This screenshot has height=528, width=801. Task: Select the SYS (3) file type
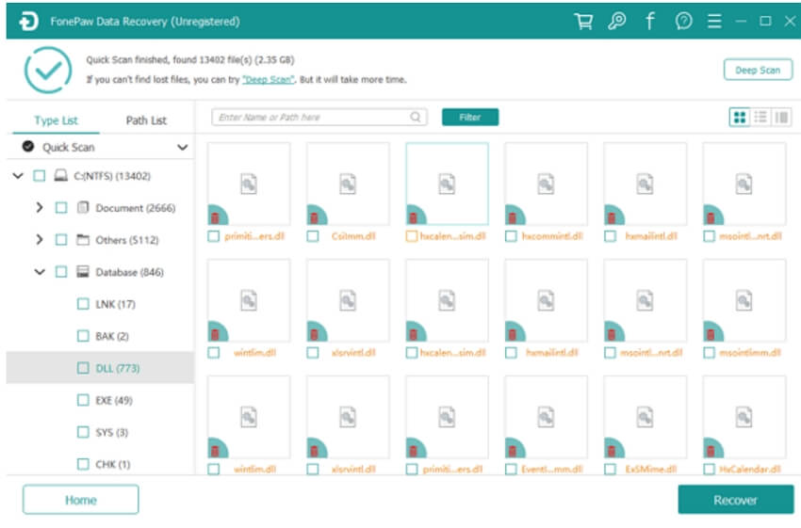[x=112, y=432]
